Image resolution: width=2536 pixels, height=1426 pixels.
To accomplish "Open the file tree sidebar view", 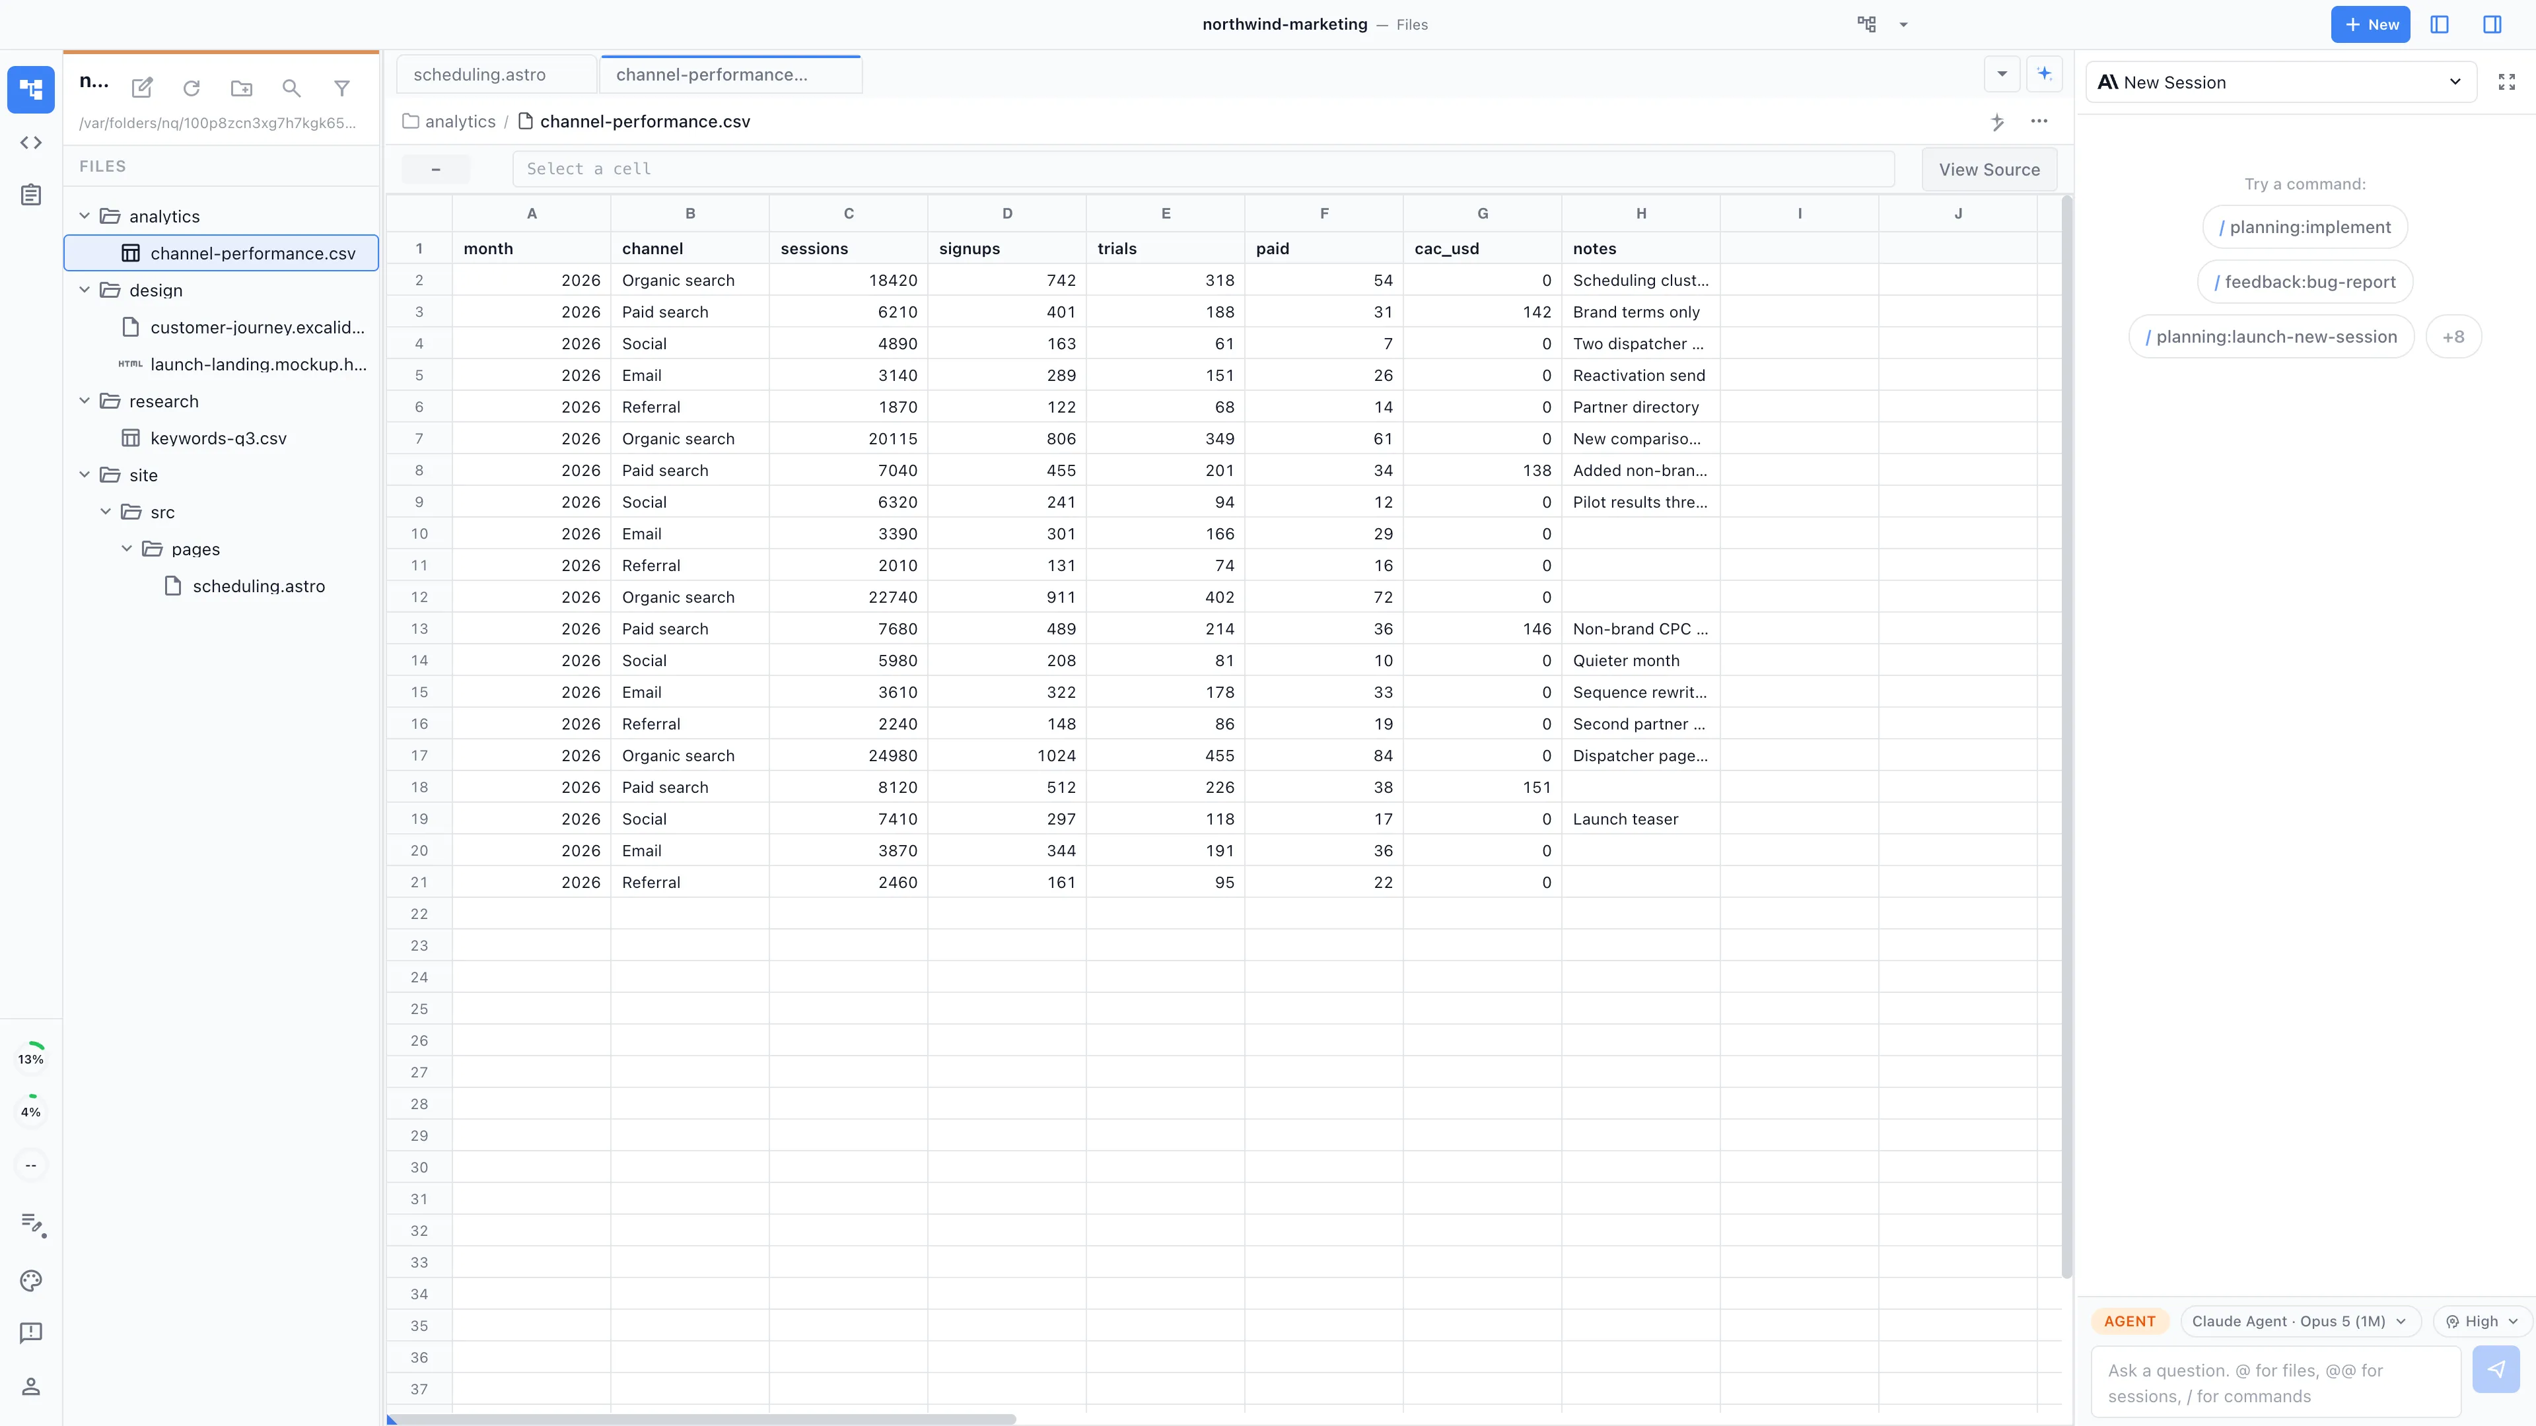I will pyautogui.click(x=30, y=90).
